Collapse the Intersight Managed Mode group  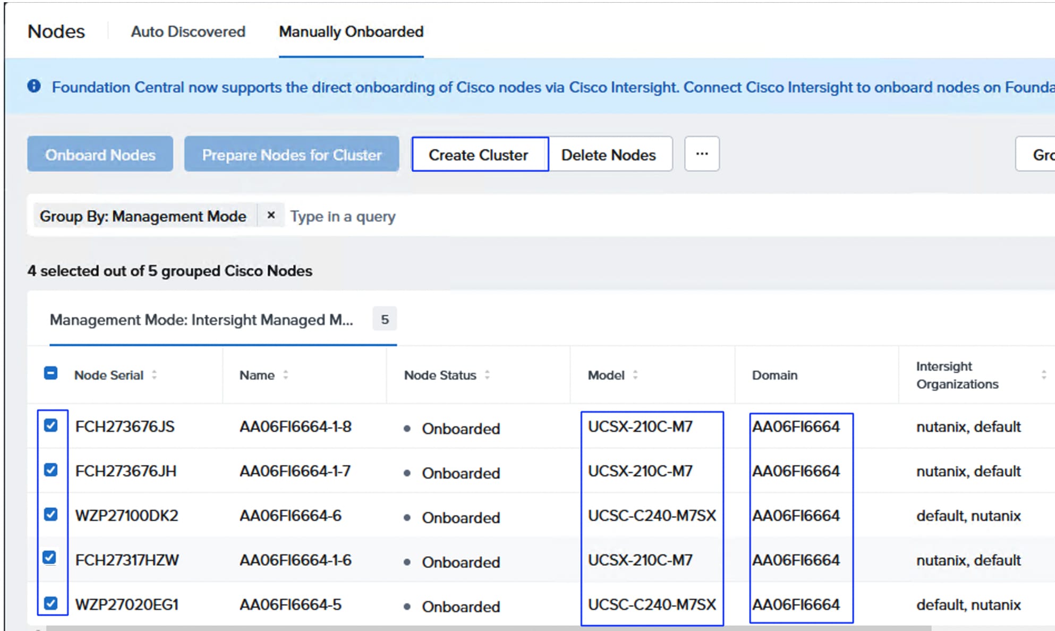(202, 320)
